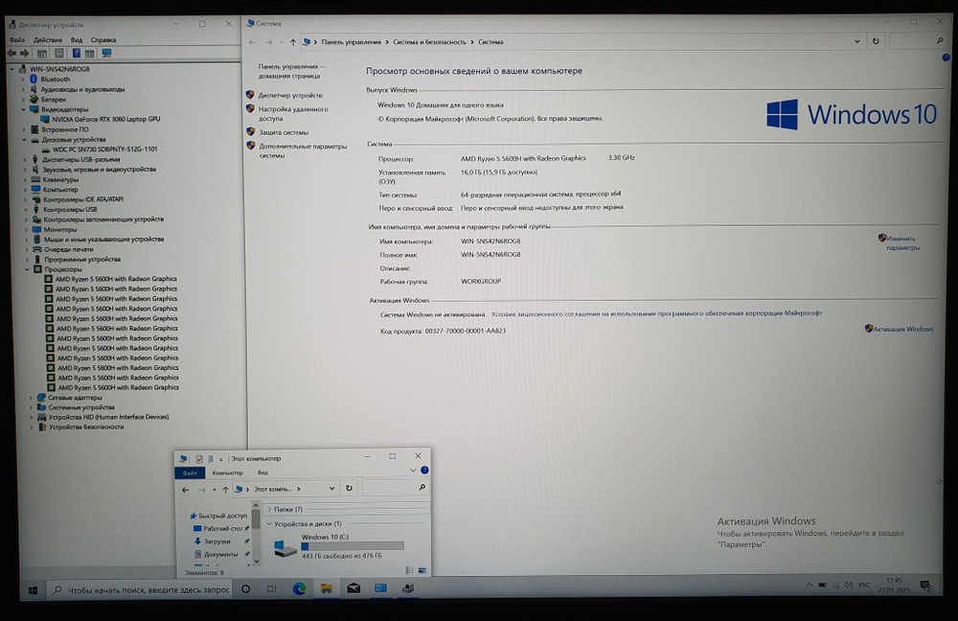Click the up-arrow navigation icon in Explorer

pos(226,489)
